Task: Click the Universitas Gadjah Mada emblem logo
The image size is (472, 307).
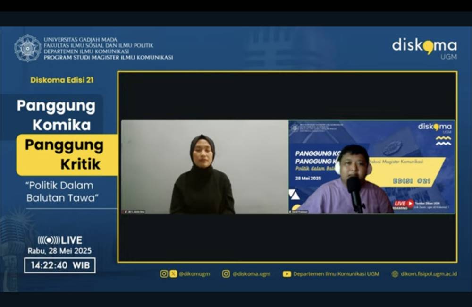Action: [x=27, y=48]
